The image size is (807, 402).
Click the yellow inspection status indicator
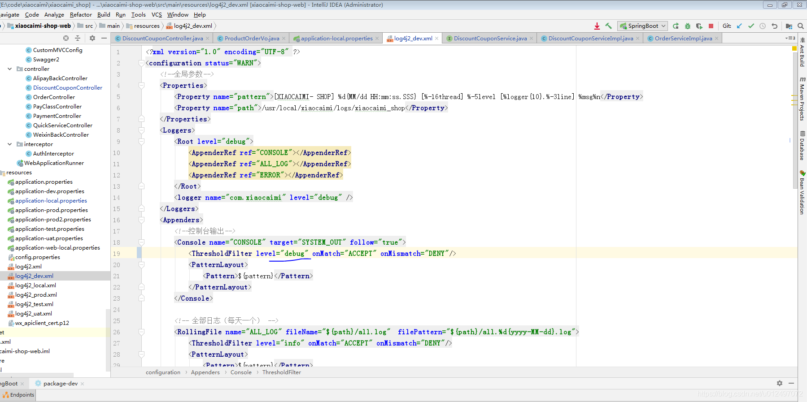click(x=794, y=48)
